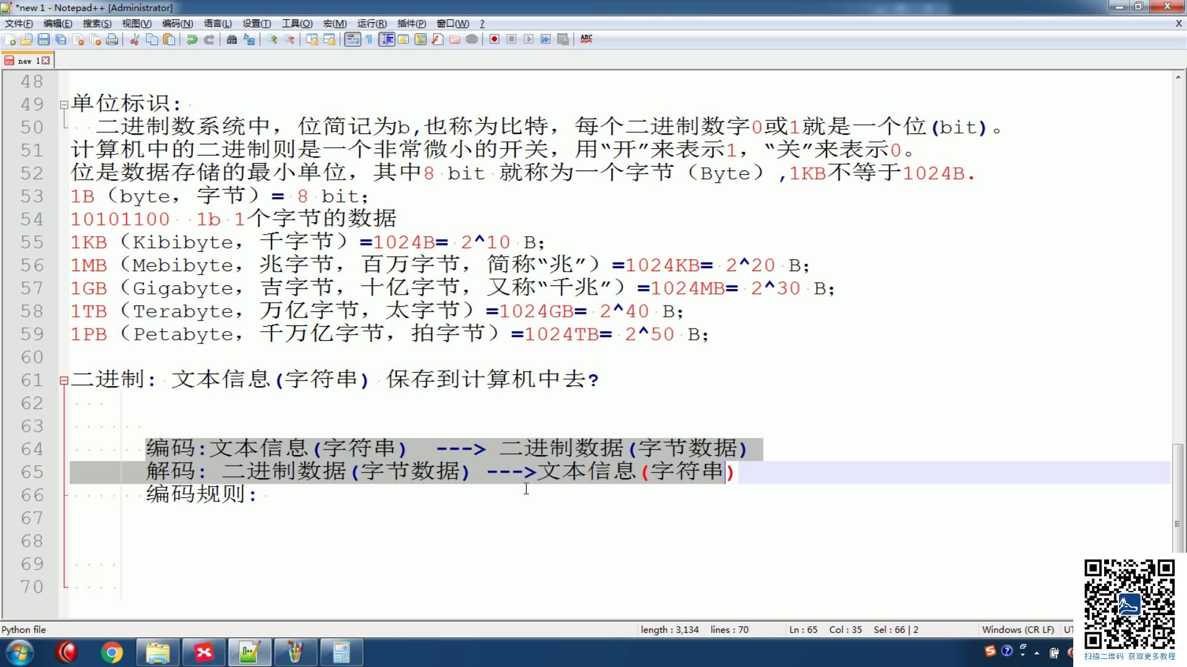Click the Cut scissors icon
Screen dimensions: 1187x667
click(x=134, y=40)
